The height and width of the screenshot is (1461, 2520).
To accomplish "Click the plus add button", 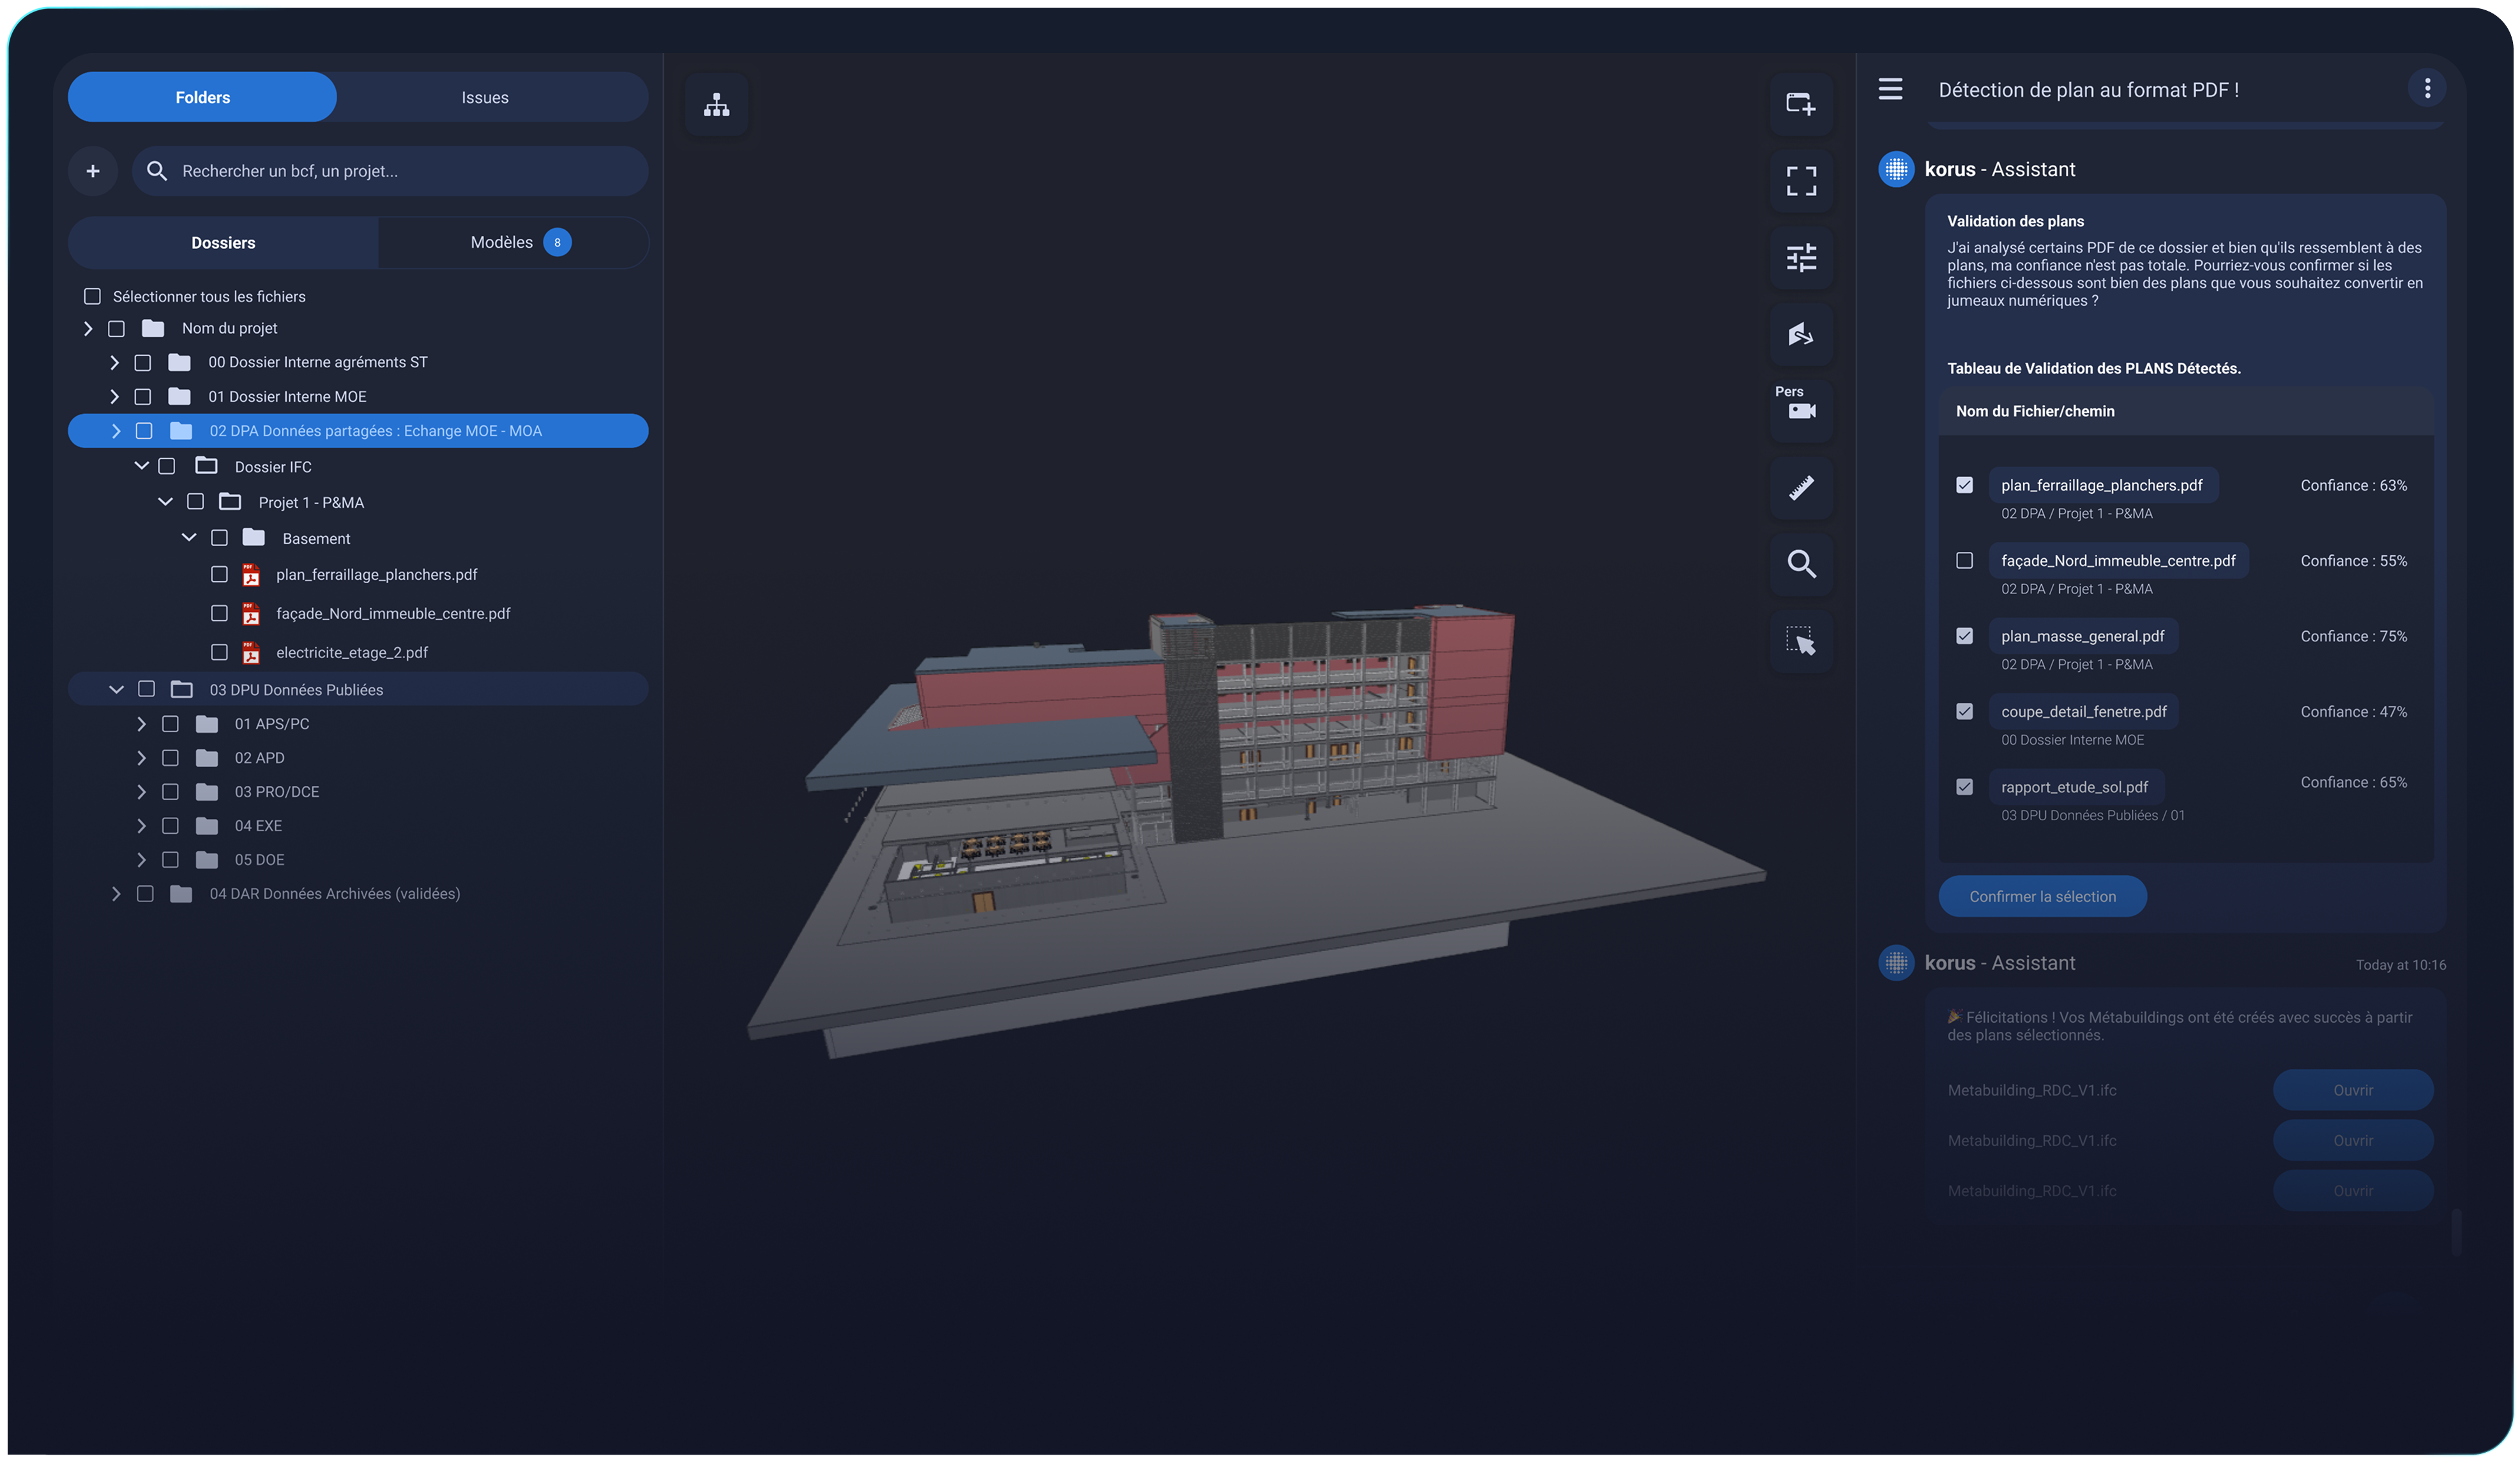I will point(93,171).
